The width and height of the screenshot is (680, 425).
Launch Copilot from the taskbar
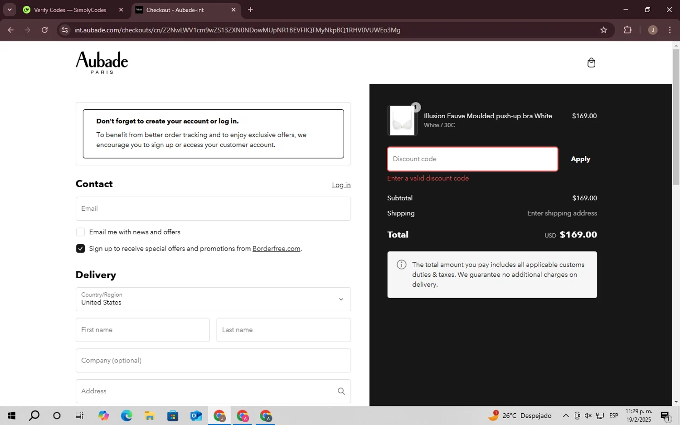click(x=103, y=415)
